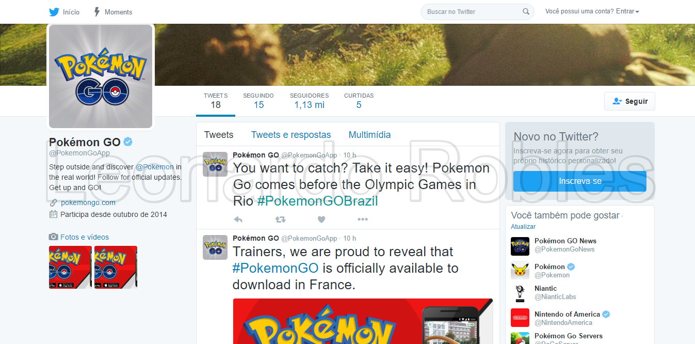Switch to the Multimídia tab
Screen dimensions: 695x344
click(x=369, y=135)
